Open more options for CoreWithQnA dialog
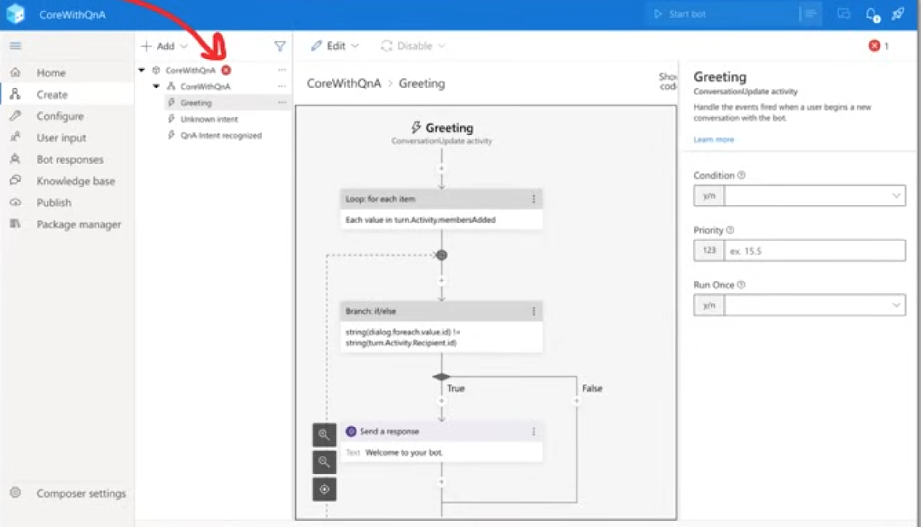 [x=282, y=86]
